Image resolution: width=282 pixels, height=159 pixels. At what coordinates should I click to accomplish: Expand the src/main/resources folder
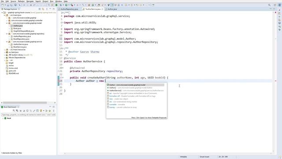point(4,49)
